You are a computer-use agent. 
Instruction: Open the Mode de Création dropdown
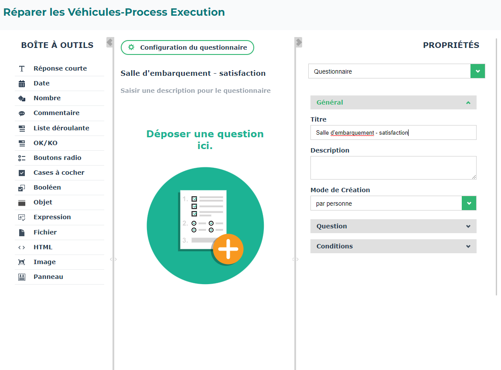click(469, 203)
